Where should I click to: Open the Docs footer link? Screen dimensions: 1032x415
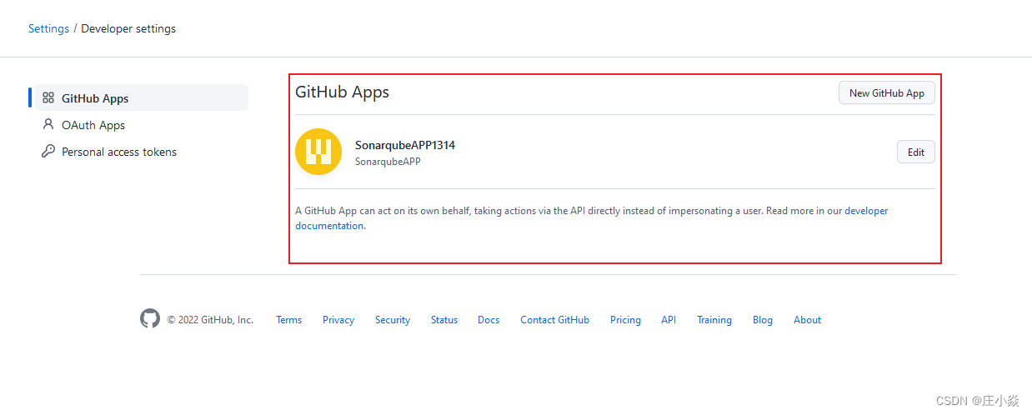pos(488,320)
